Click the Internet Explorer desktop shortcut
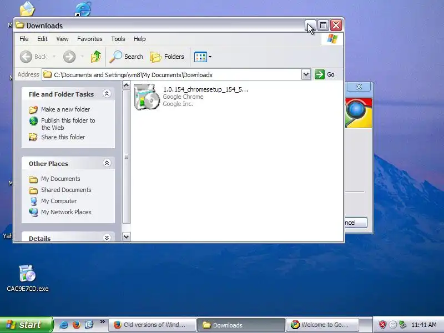The width and height of the screenshot is (444, 333). (83, 9)
